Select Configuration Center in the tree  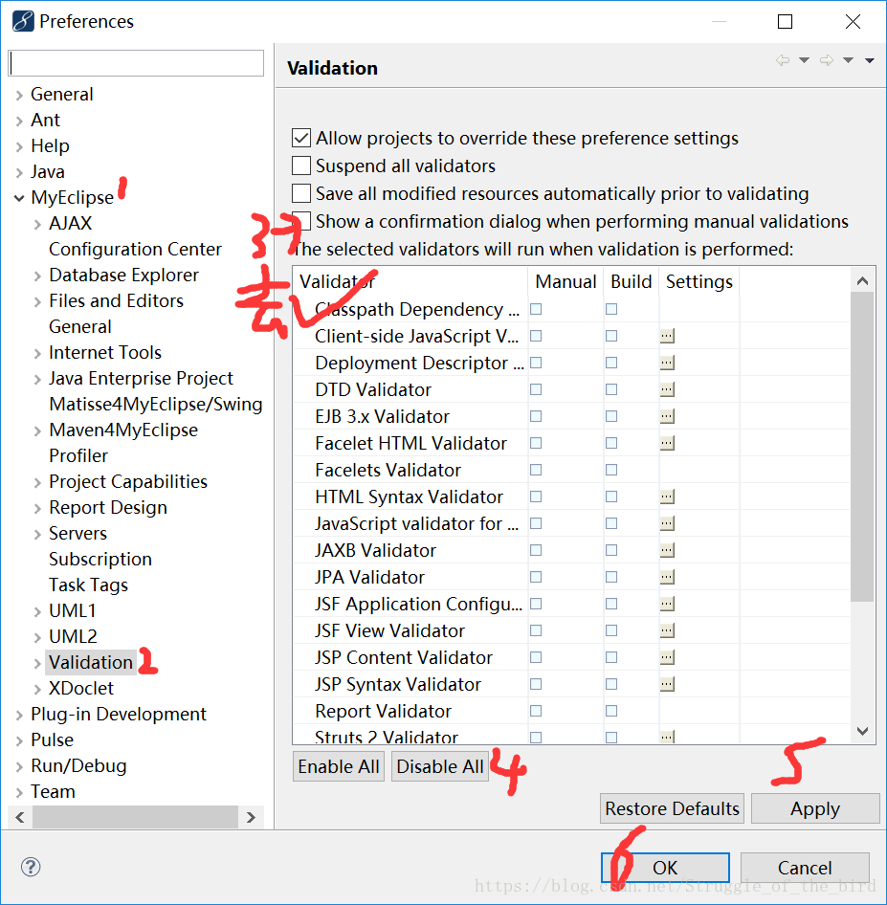tap(135, 250)
